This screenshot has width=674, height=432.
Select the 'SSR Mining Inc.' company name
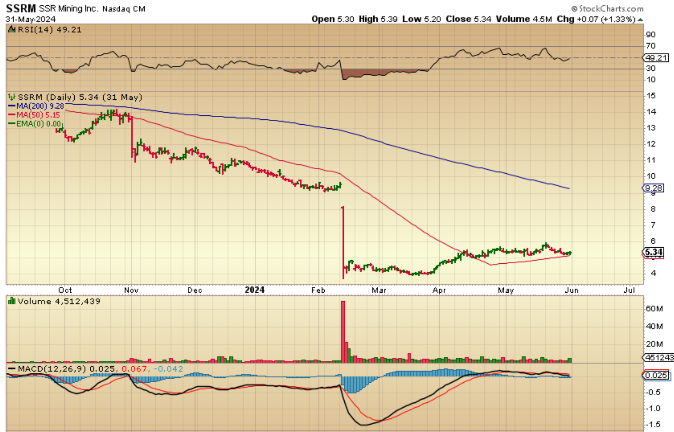(x=68, y=9)
